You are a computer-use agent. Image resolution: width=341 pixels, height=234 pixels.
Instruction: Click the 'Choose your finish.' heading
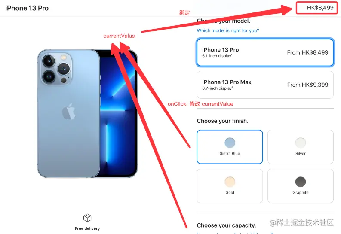(222, 121)
